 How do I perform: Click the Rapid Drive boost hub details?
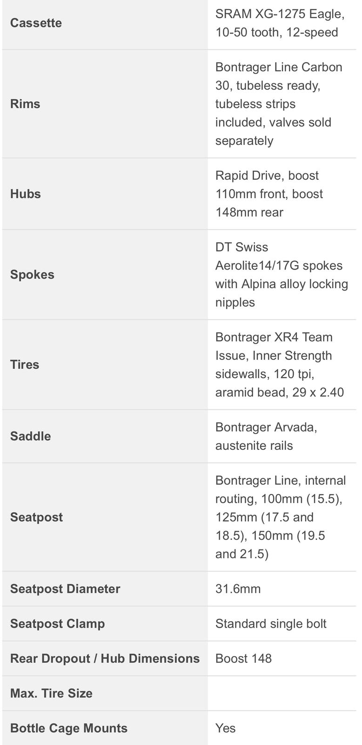click(x=269, y=194)
